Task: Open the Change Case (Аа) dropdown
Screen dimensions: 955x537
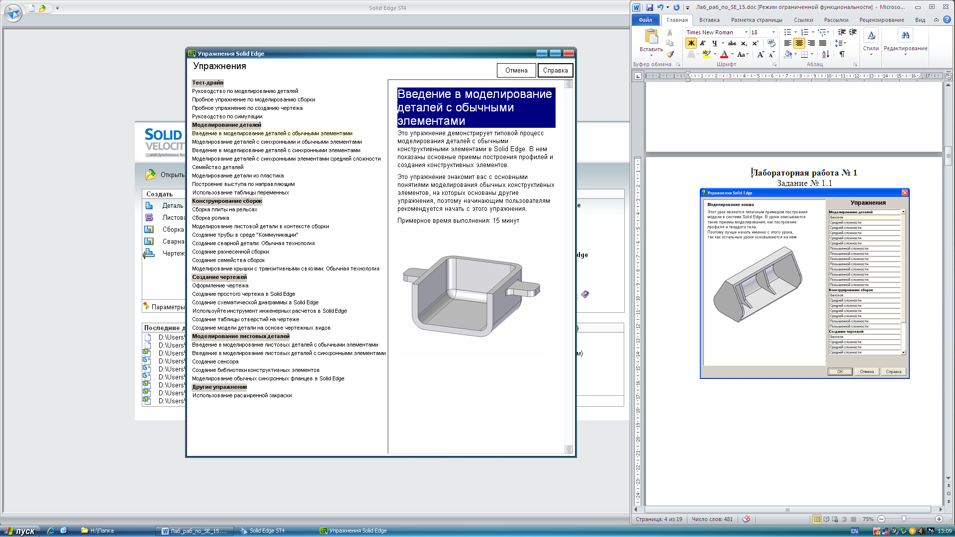Action: [x=743, y=54]
